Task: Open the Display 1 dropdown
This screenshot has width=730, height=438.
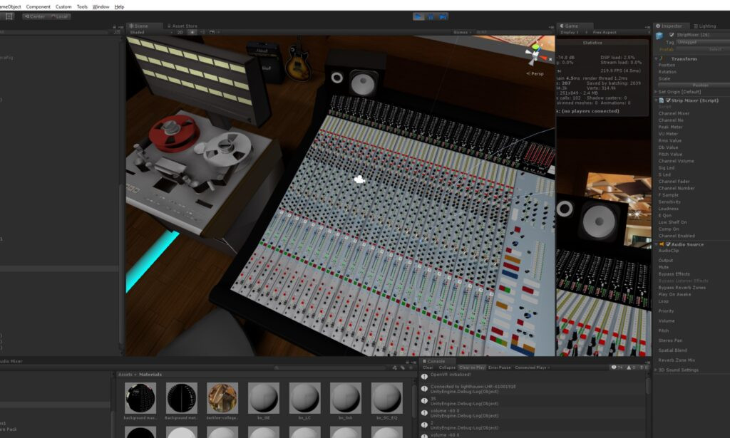Action: [573, 33]
